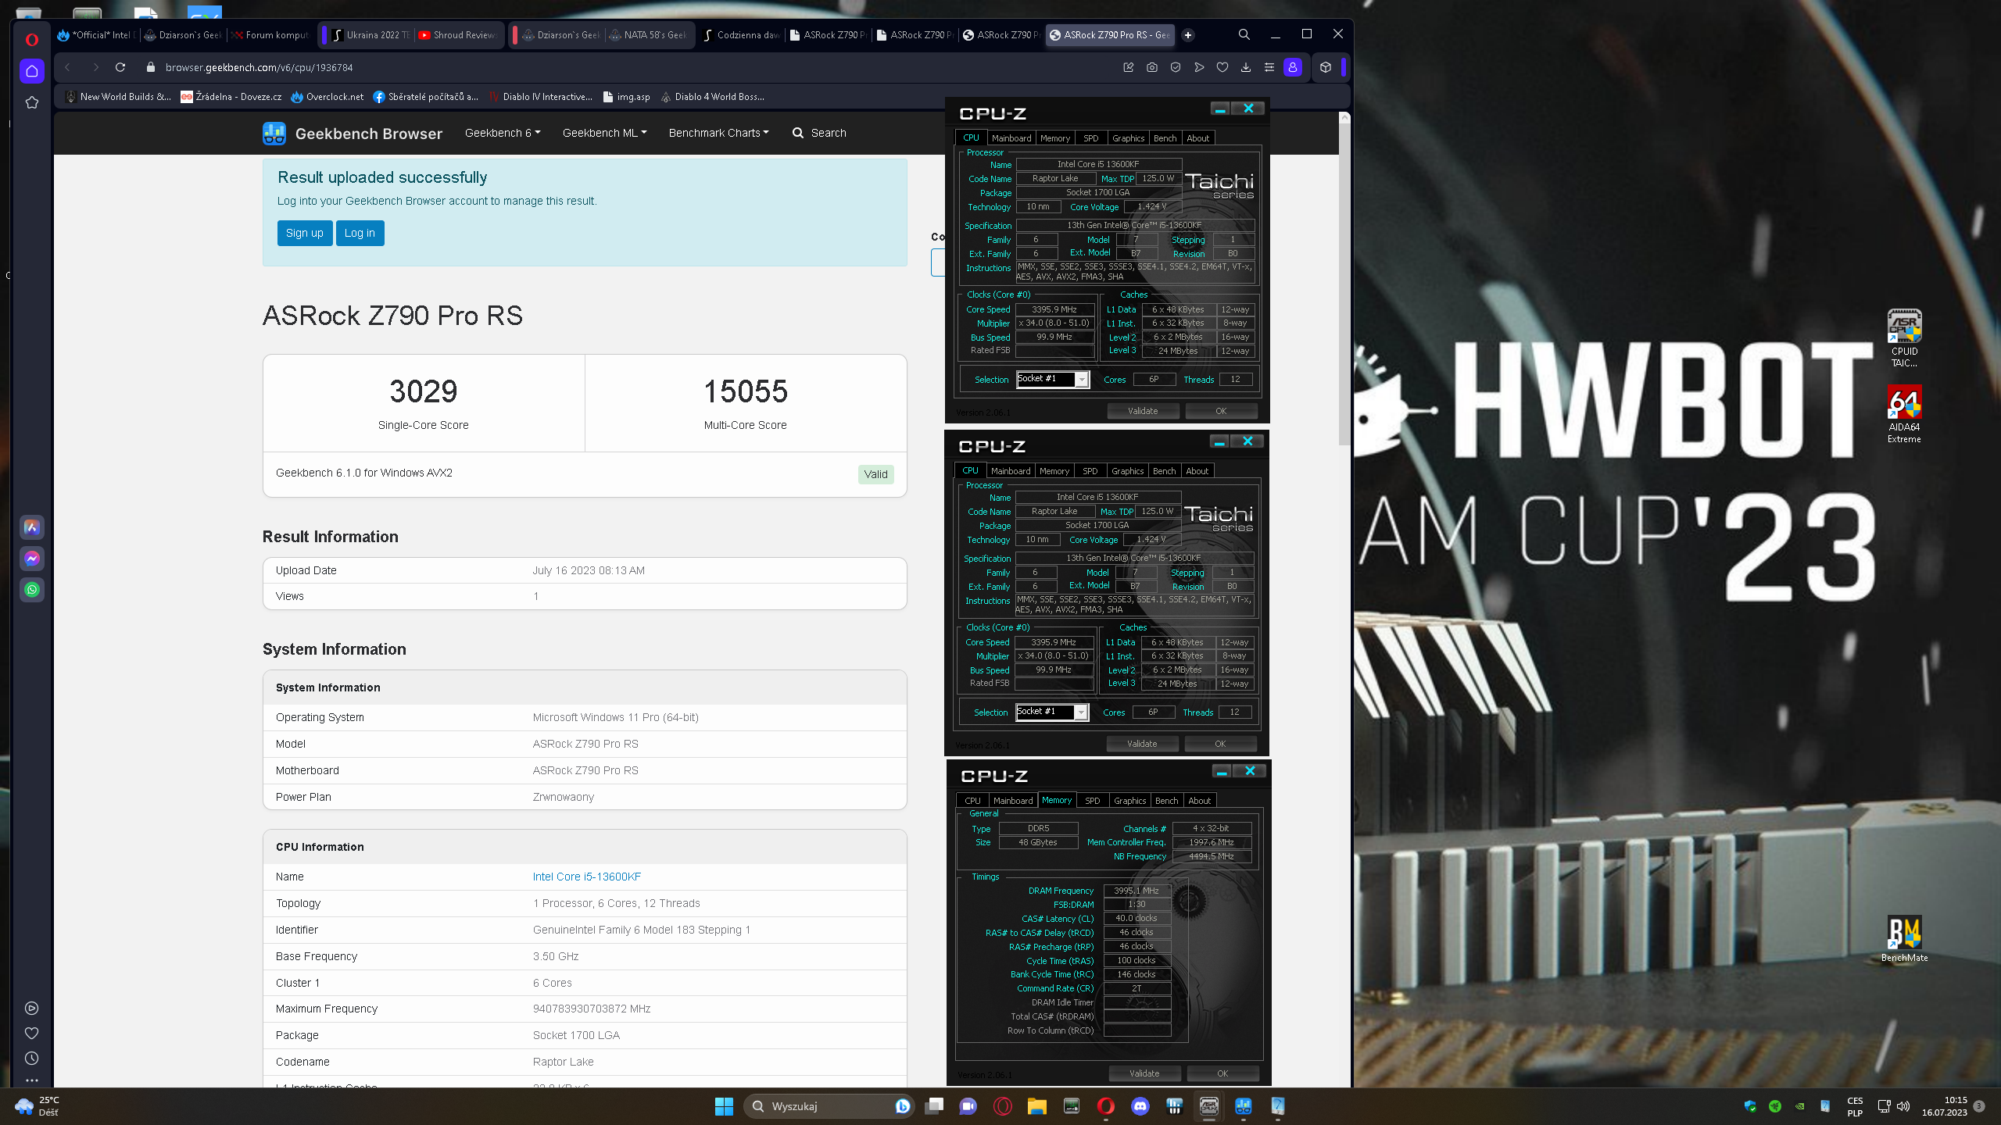Image resolution: width=2001 pixels, height=1125 pixels.
Task: Click Validate in the bottom CPU-Z window
Action: 1144,1073
